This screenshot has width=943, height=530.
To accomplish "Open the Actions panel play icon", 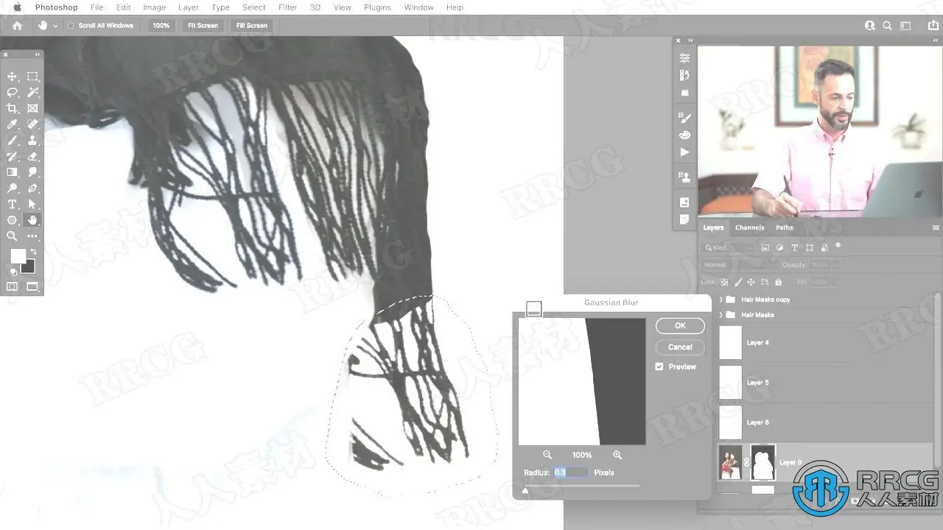I will pyautogui.click(x=684, y=152).
